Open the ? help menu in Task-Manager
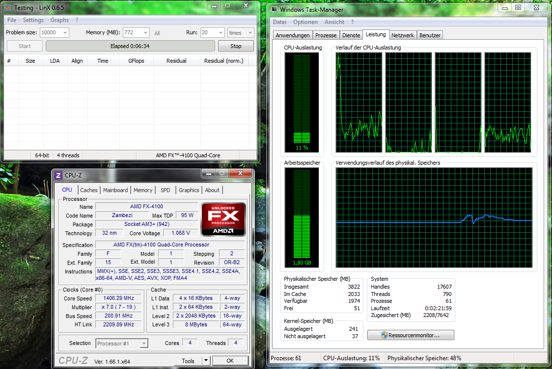 pyautogui.click(x=352, y=22)
